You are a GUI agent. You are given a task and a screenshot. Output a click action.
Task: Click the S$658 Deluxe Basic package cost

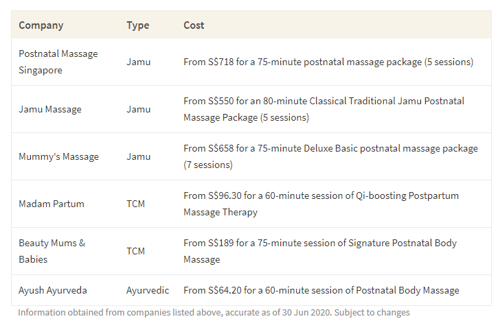330,156
